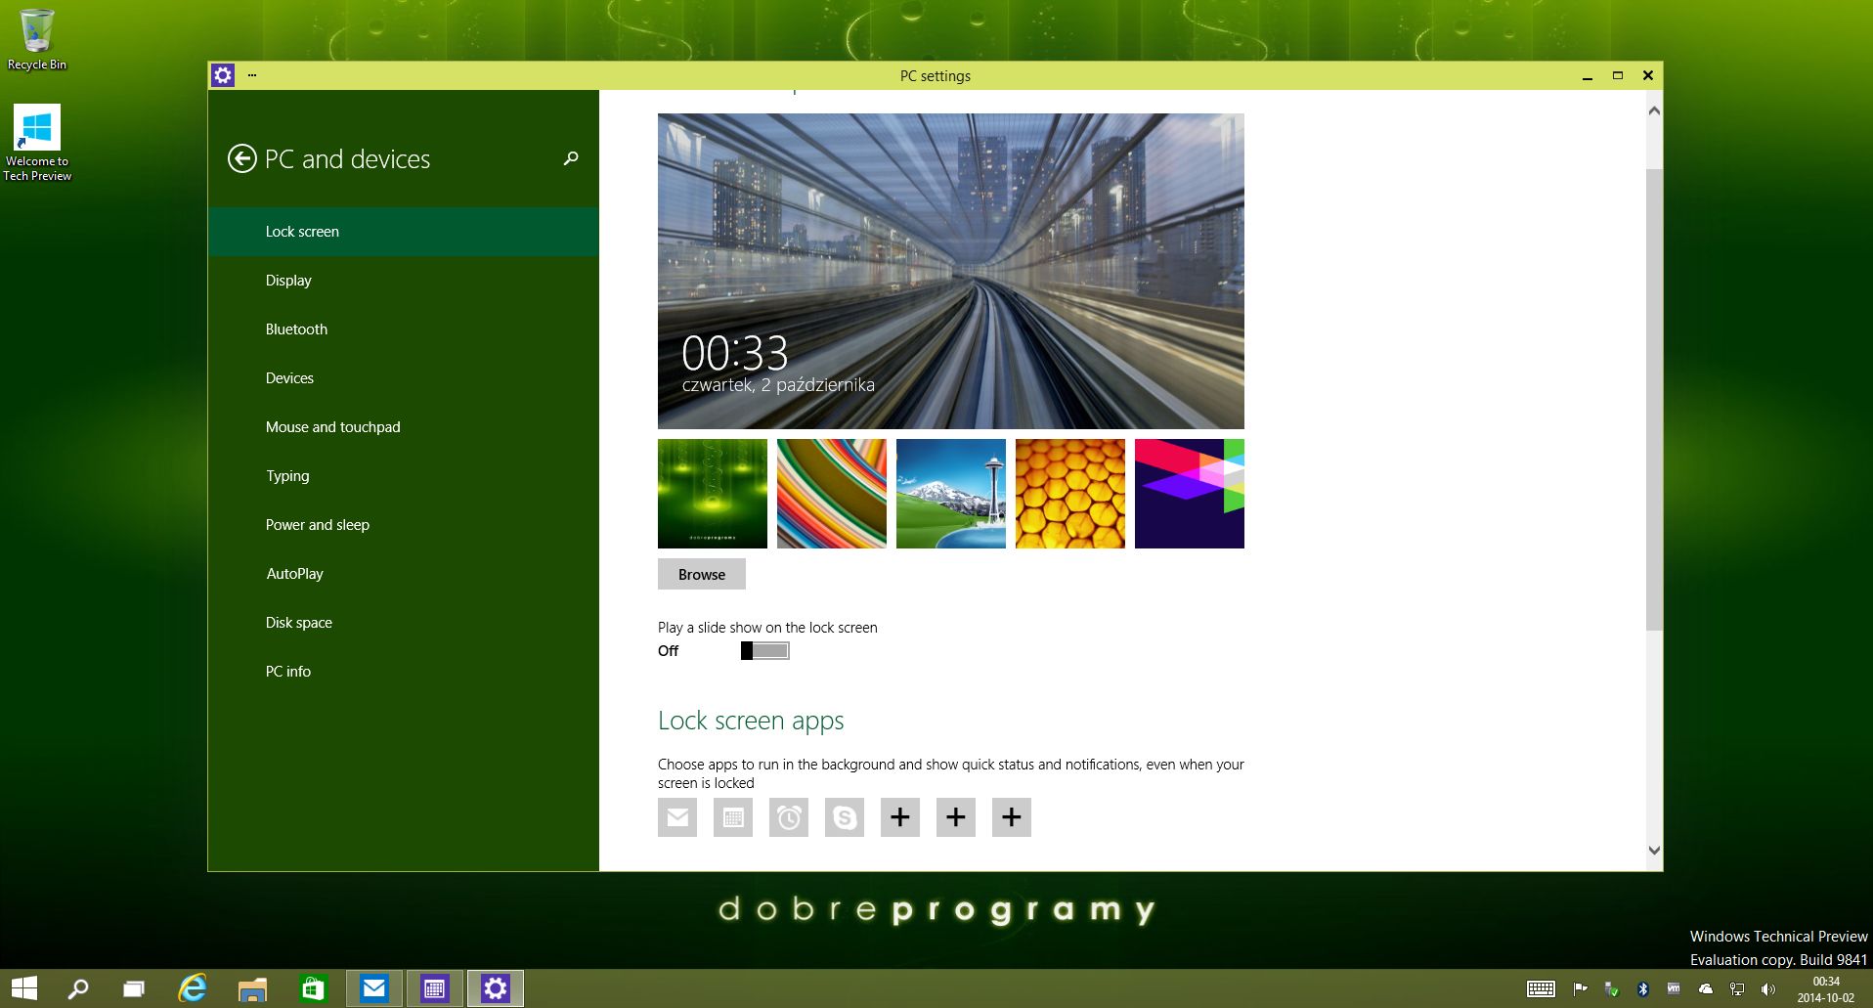
Task: Switch to PC settings on the taskbar
Action: click(x=496, y=988)
